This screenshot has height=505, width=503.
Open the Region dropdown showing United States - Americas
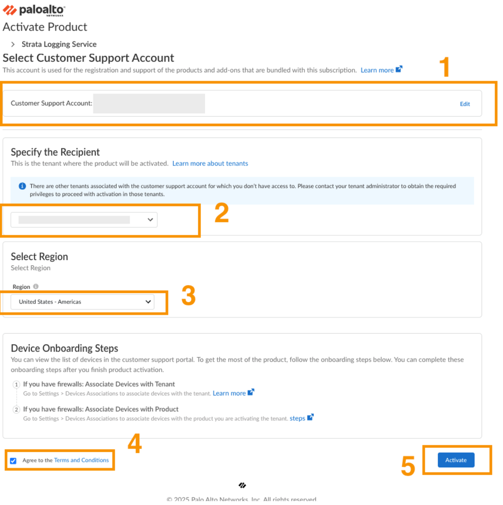tap(83, 302)
